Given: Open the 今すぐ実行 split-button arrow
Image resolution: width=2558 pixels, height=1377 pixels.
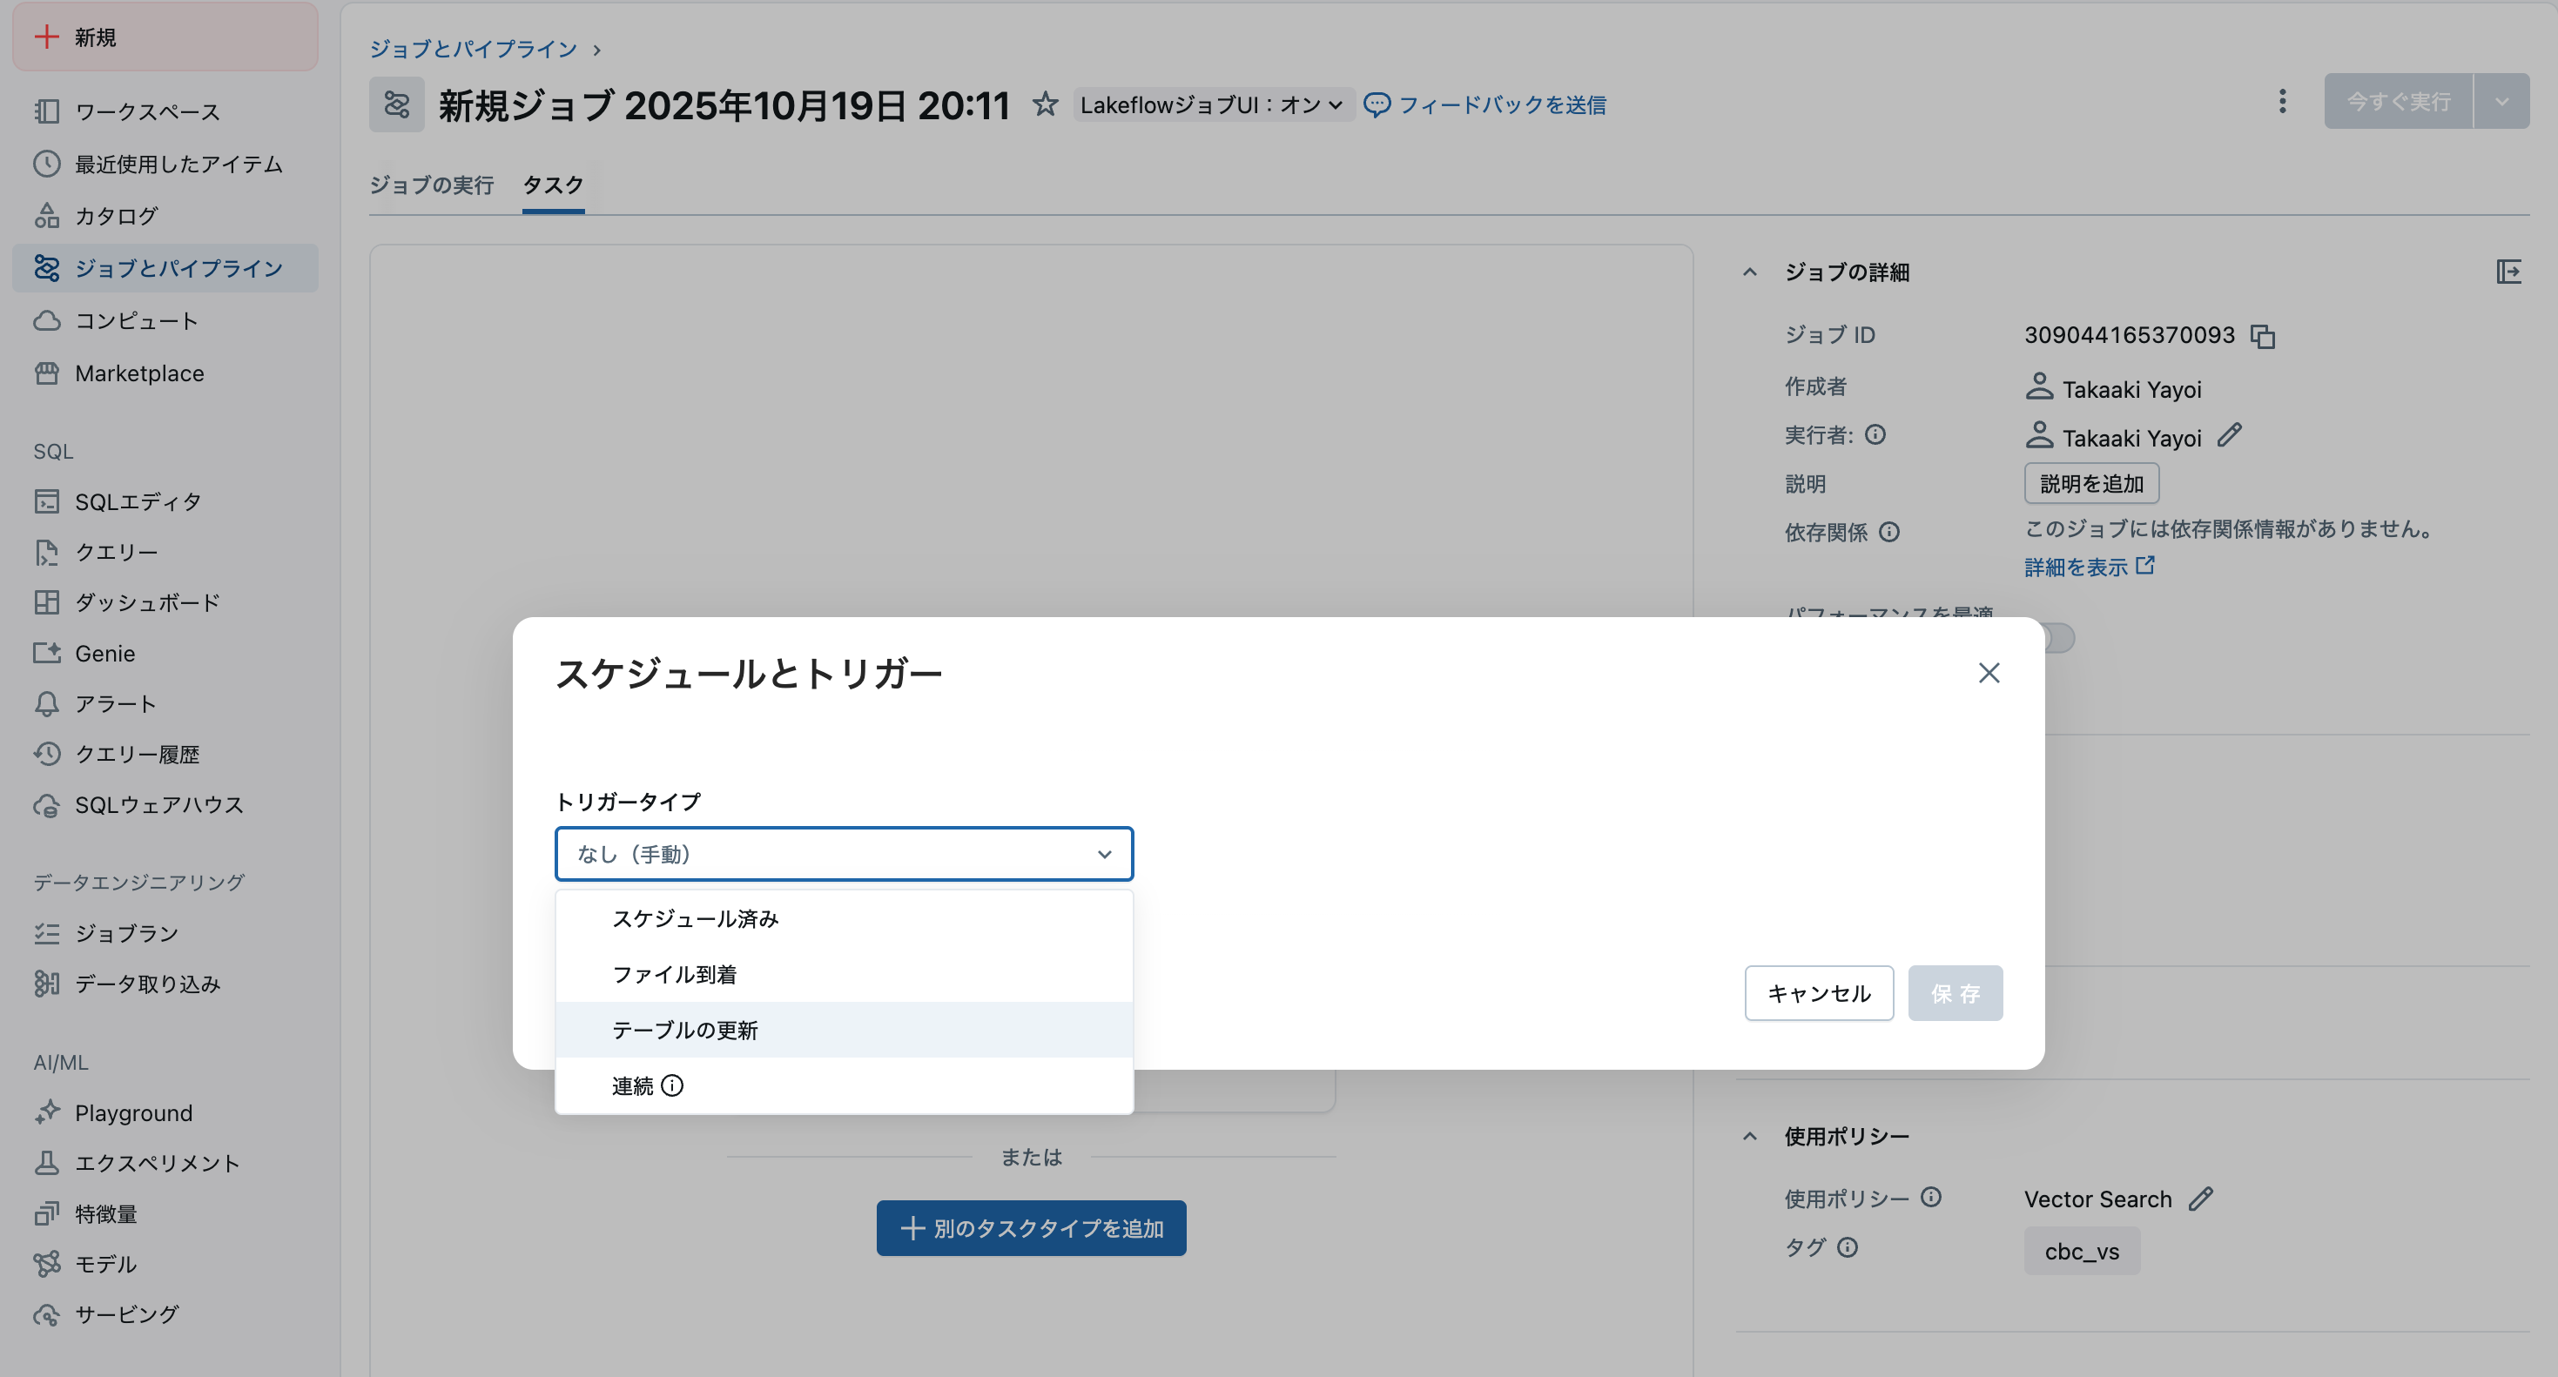Looking at the screenshot, I should point(2501,100).
